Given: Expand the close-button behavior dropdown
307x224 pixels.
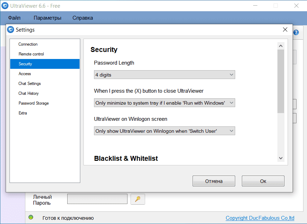Looking at the screenshot, I should point(164,103).
